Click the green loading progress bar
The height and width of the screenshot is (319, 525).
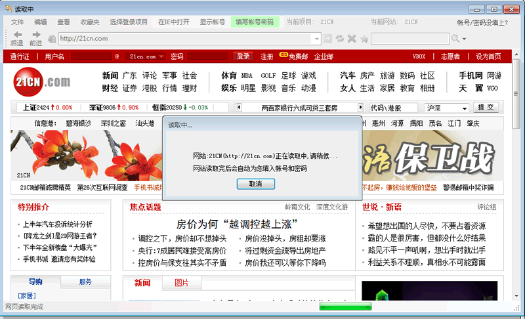click(x=346, y=307)
